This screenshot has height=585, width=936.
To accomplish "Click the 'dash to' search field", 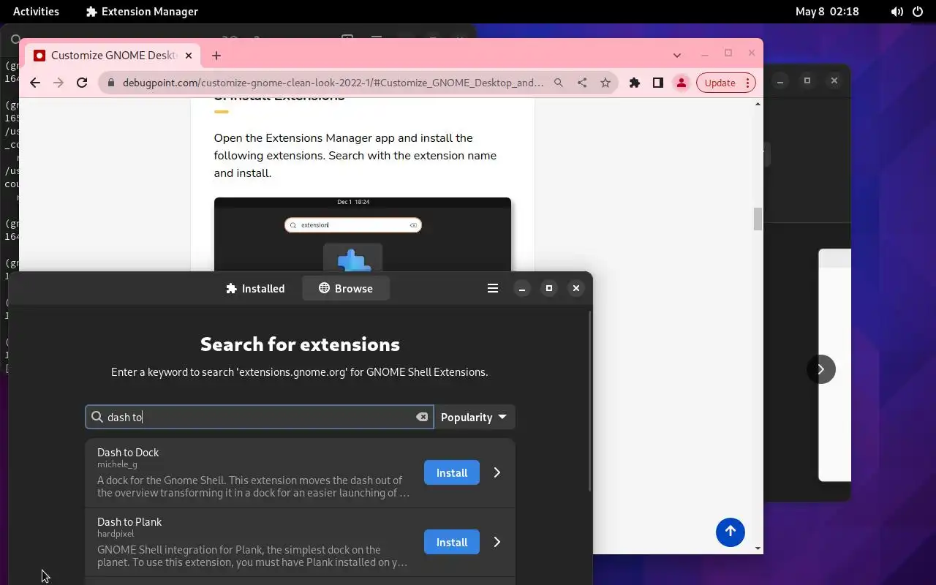I will click(260, 417).
